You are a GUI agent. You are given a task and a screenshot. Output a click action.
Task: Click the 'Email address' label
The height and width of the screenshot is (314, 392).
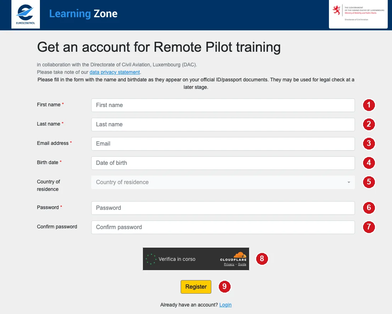click(53, 143)
